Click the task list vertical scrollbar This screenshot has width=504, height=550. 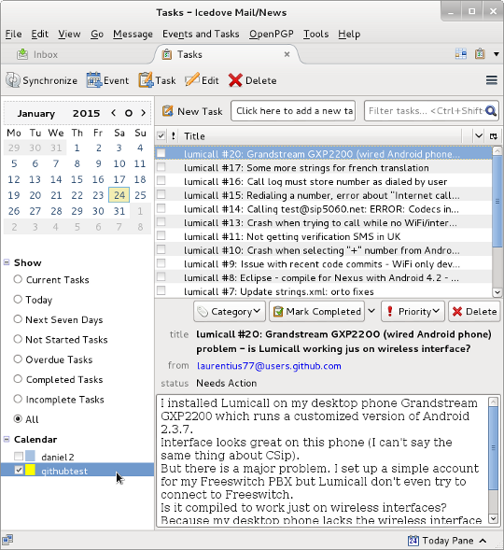coord(497,221)
